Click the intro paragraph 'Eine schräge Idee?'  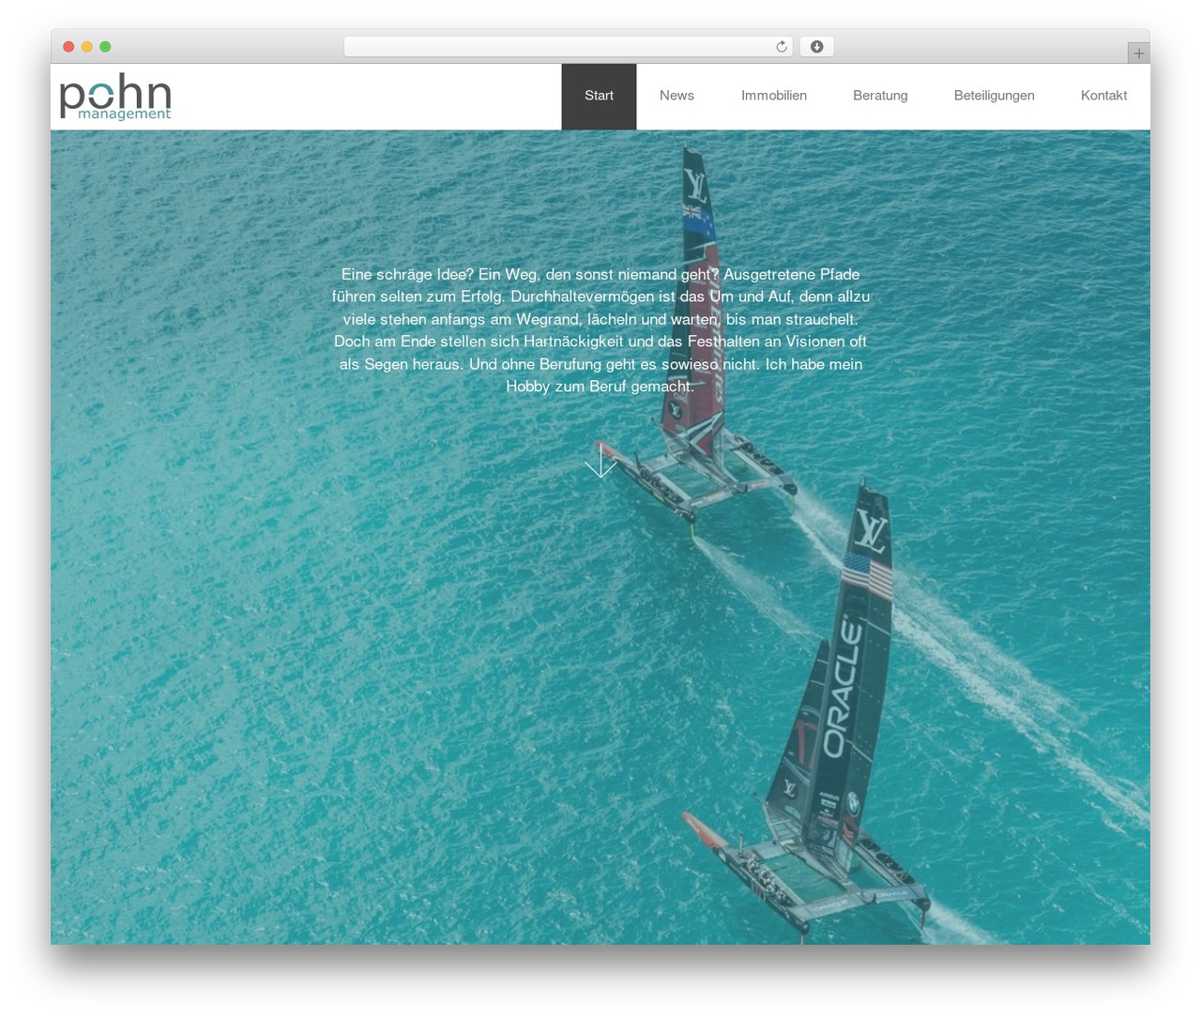(600, 330)
